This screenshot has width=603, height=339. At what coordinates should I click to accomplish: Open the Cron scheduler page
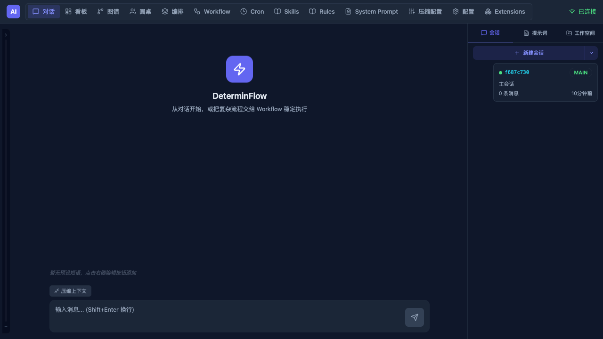tap(253, 12)
